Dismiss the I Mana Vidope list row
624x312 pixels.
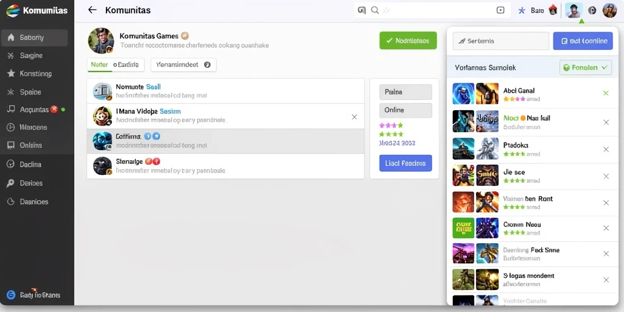coord(354,116)
